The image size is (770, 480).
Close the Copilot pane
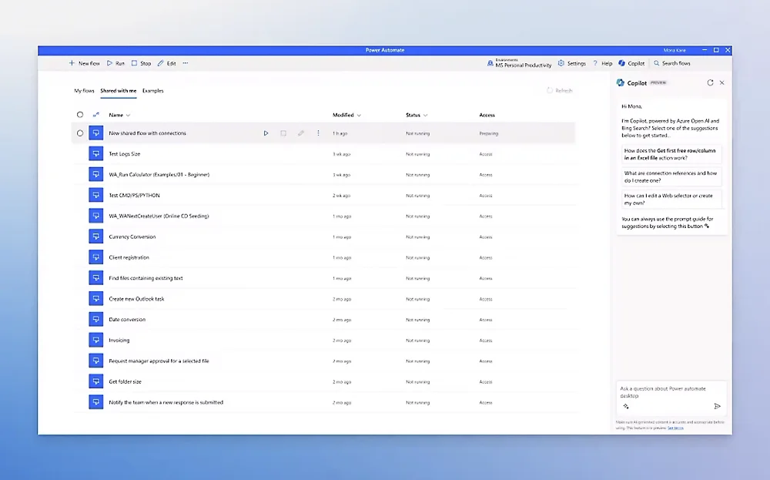(722, 82)
